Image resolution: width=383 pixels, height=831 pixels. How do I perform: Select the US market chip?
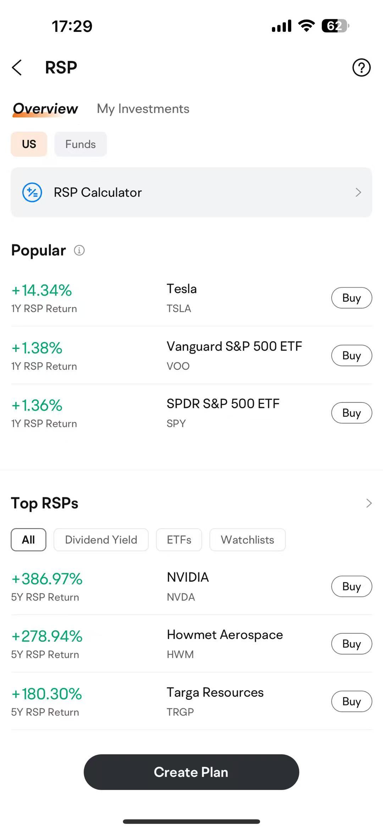(29, 144)
